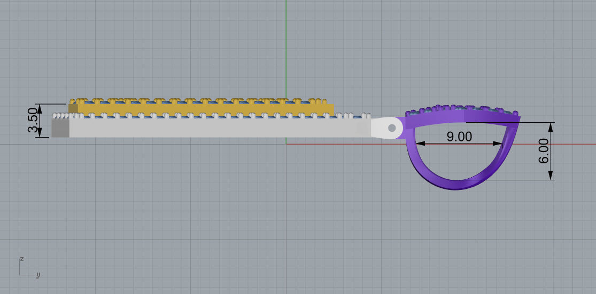The image size is (596, 294).
Task: Select the gold upper bar
Action: click(202, 108)
